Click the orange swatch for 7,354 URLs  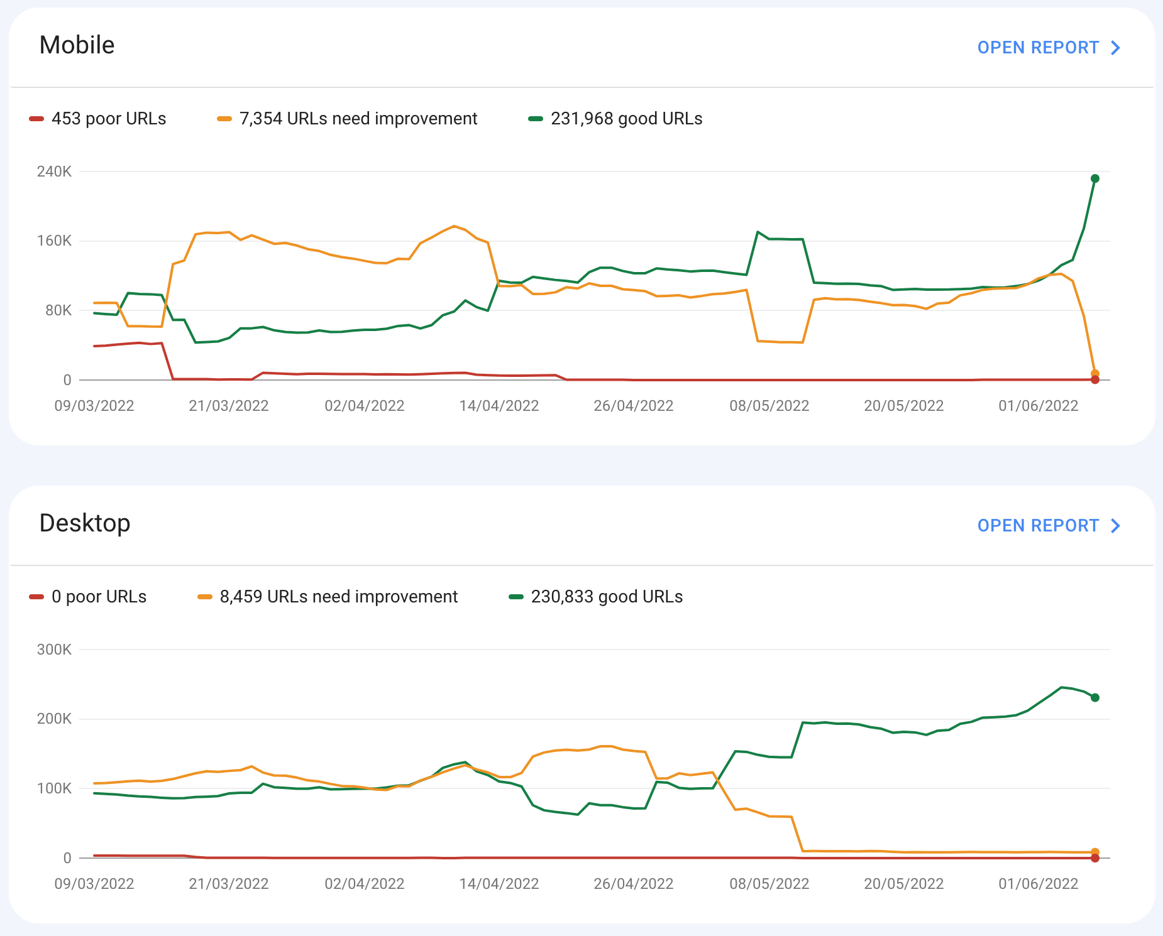coord(224,119)
